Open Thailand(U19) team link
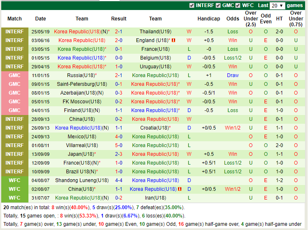 click(155, 32)
